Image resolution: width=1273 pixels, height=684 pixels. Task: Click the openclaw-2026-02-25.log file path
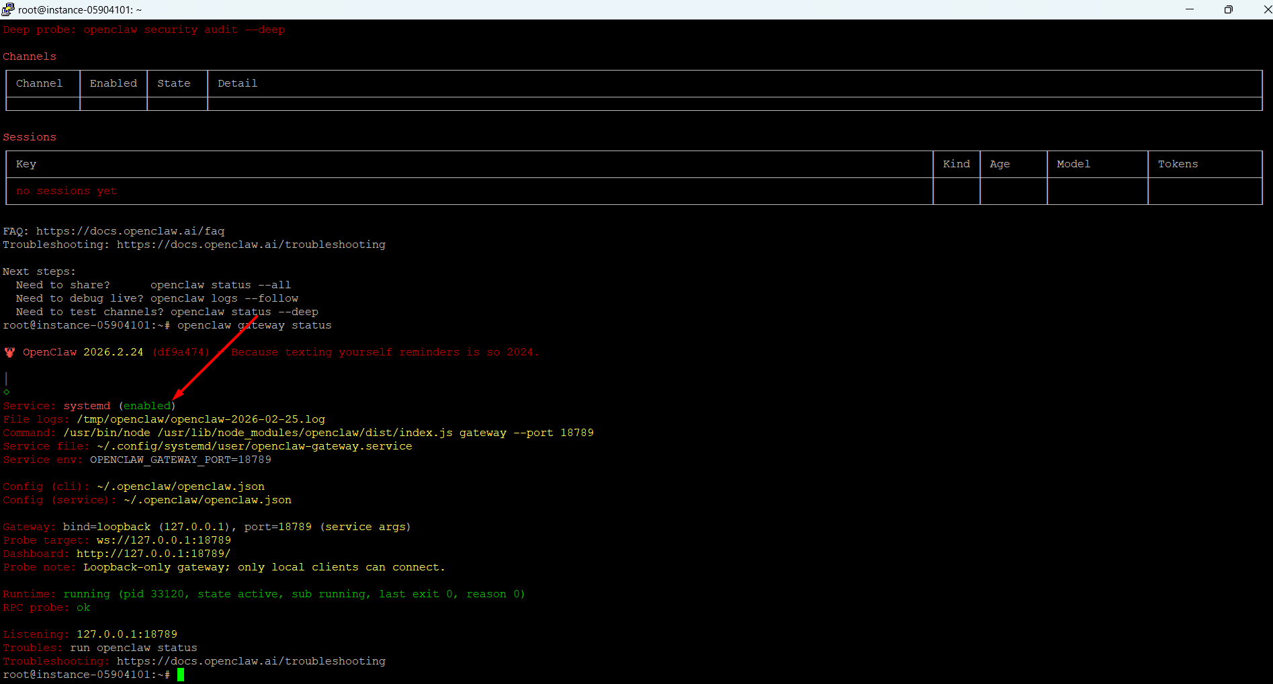point(201,419)
